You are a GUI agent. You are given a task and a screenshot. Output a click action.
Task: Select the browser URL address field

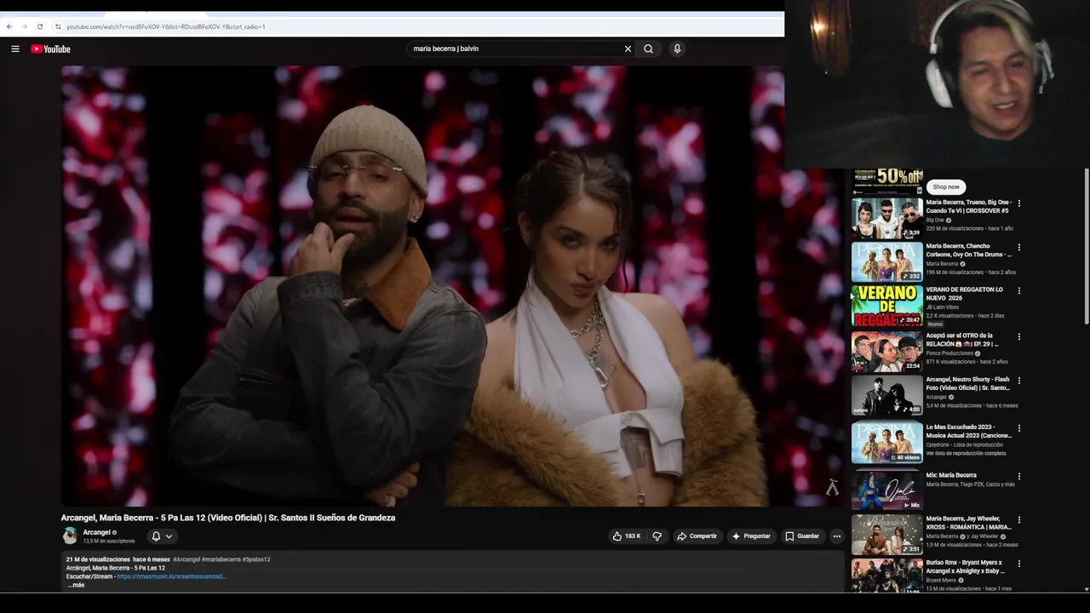[x=417, y=26]
